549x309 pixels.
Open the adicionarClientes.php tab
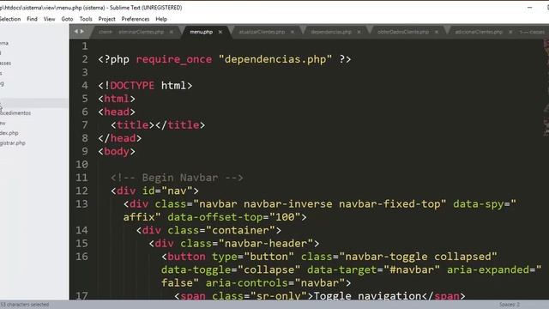(x=479, y=32)
